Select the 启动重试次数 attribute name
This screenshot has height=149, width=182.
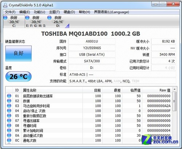[33, 136]
